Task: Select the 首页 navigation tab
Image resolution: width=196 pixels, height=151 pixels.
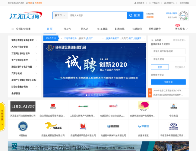Action: [x=50, y=29]
